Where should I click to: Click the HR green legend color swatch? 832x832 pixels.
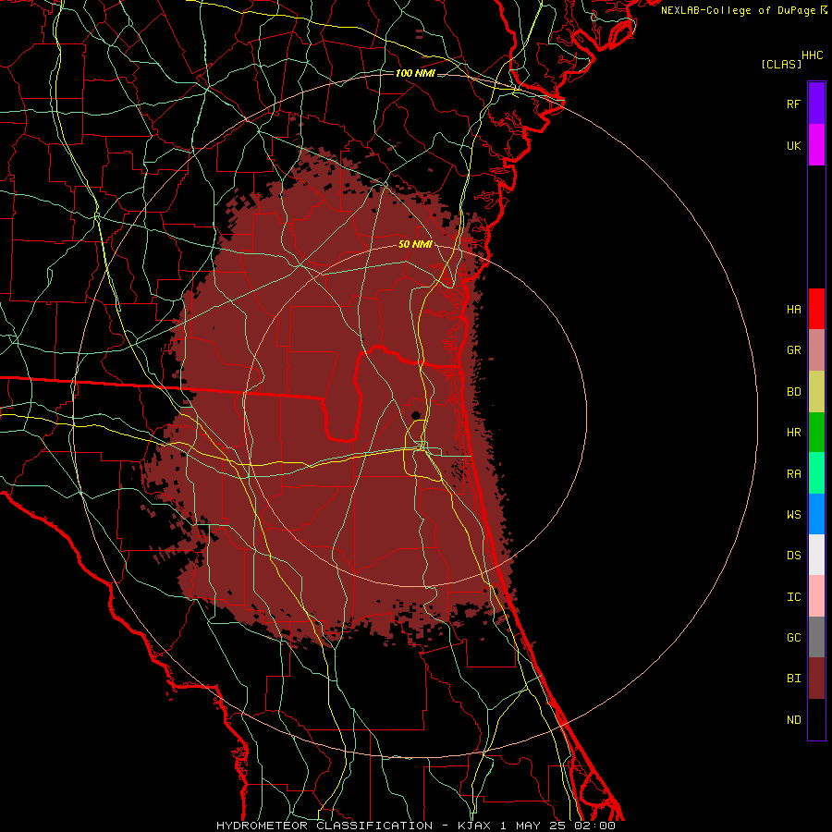click(x=816, y=432)
